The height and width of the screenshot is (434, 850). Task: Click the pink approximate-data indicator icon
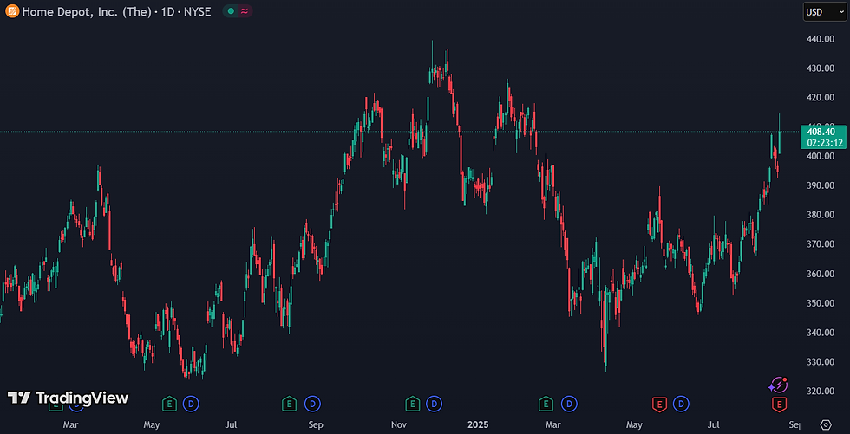[245, 10]
